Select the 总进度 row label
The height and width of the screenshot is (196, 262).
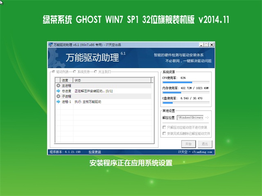[66, 91]
